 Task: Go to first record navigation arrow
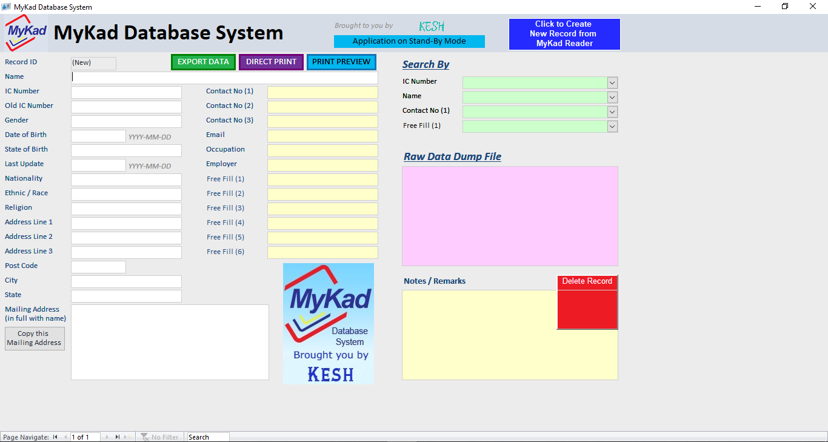click(x=55, y=437)
